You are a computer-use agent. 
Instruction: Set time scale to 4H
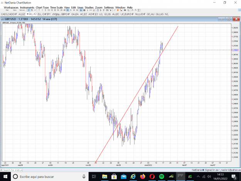pyautogui.click(x=64, y=10)
